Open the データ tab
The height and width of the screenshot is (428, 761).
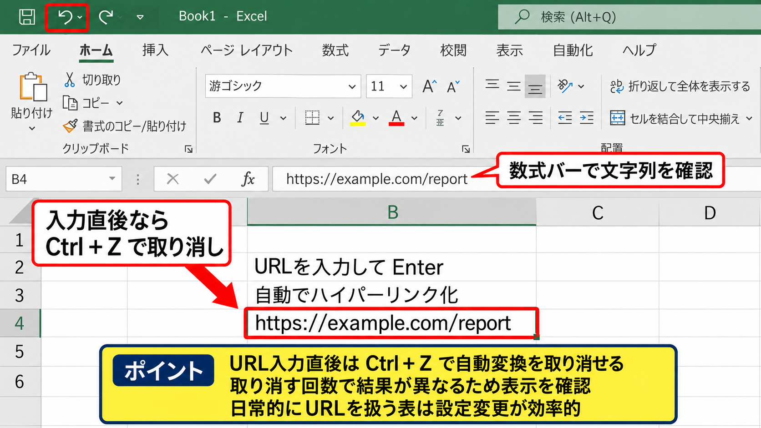395,50
